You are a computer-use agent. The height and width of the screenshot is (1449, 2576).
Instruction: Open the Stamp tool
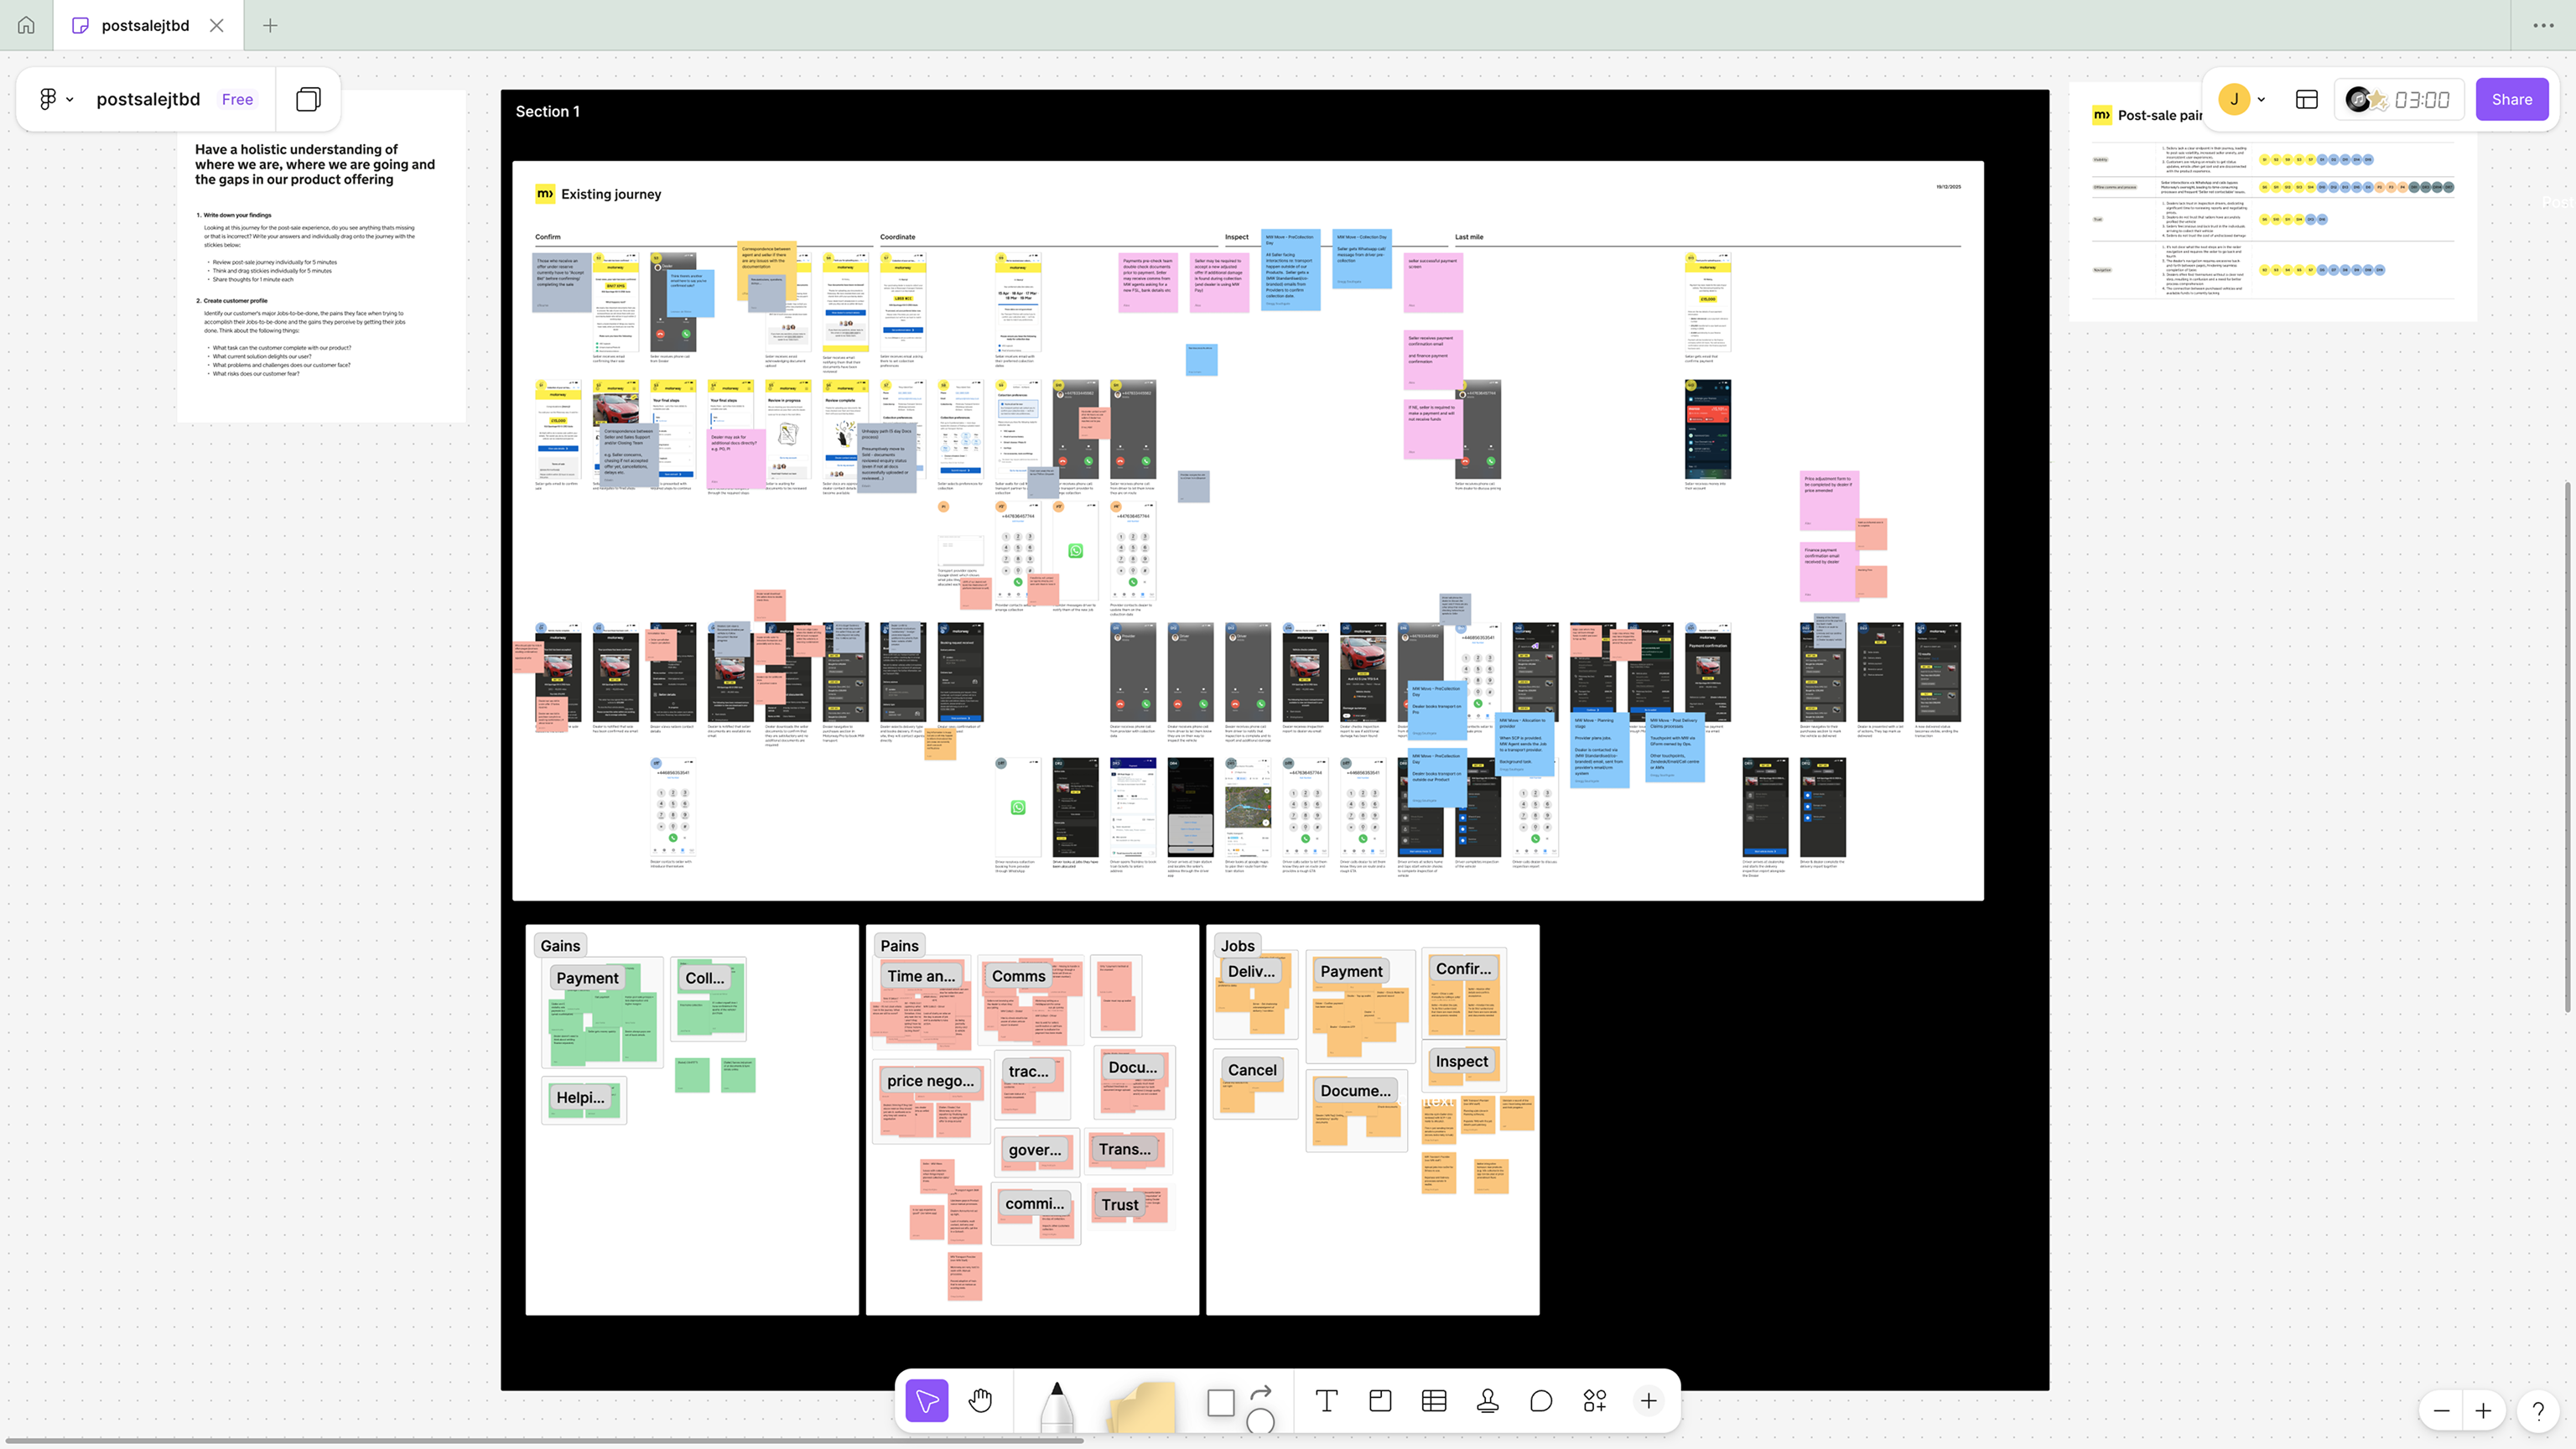[1487, 1401]
